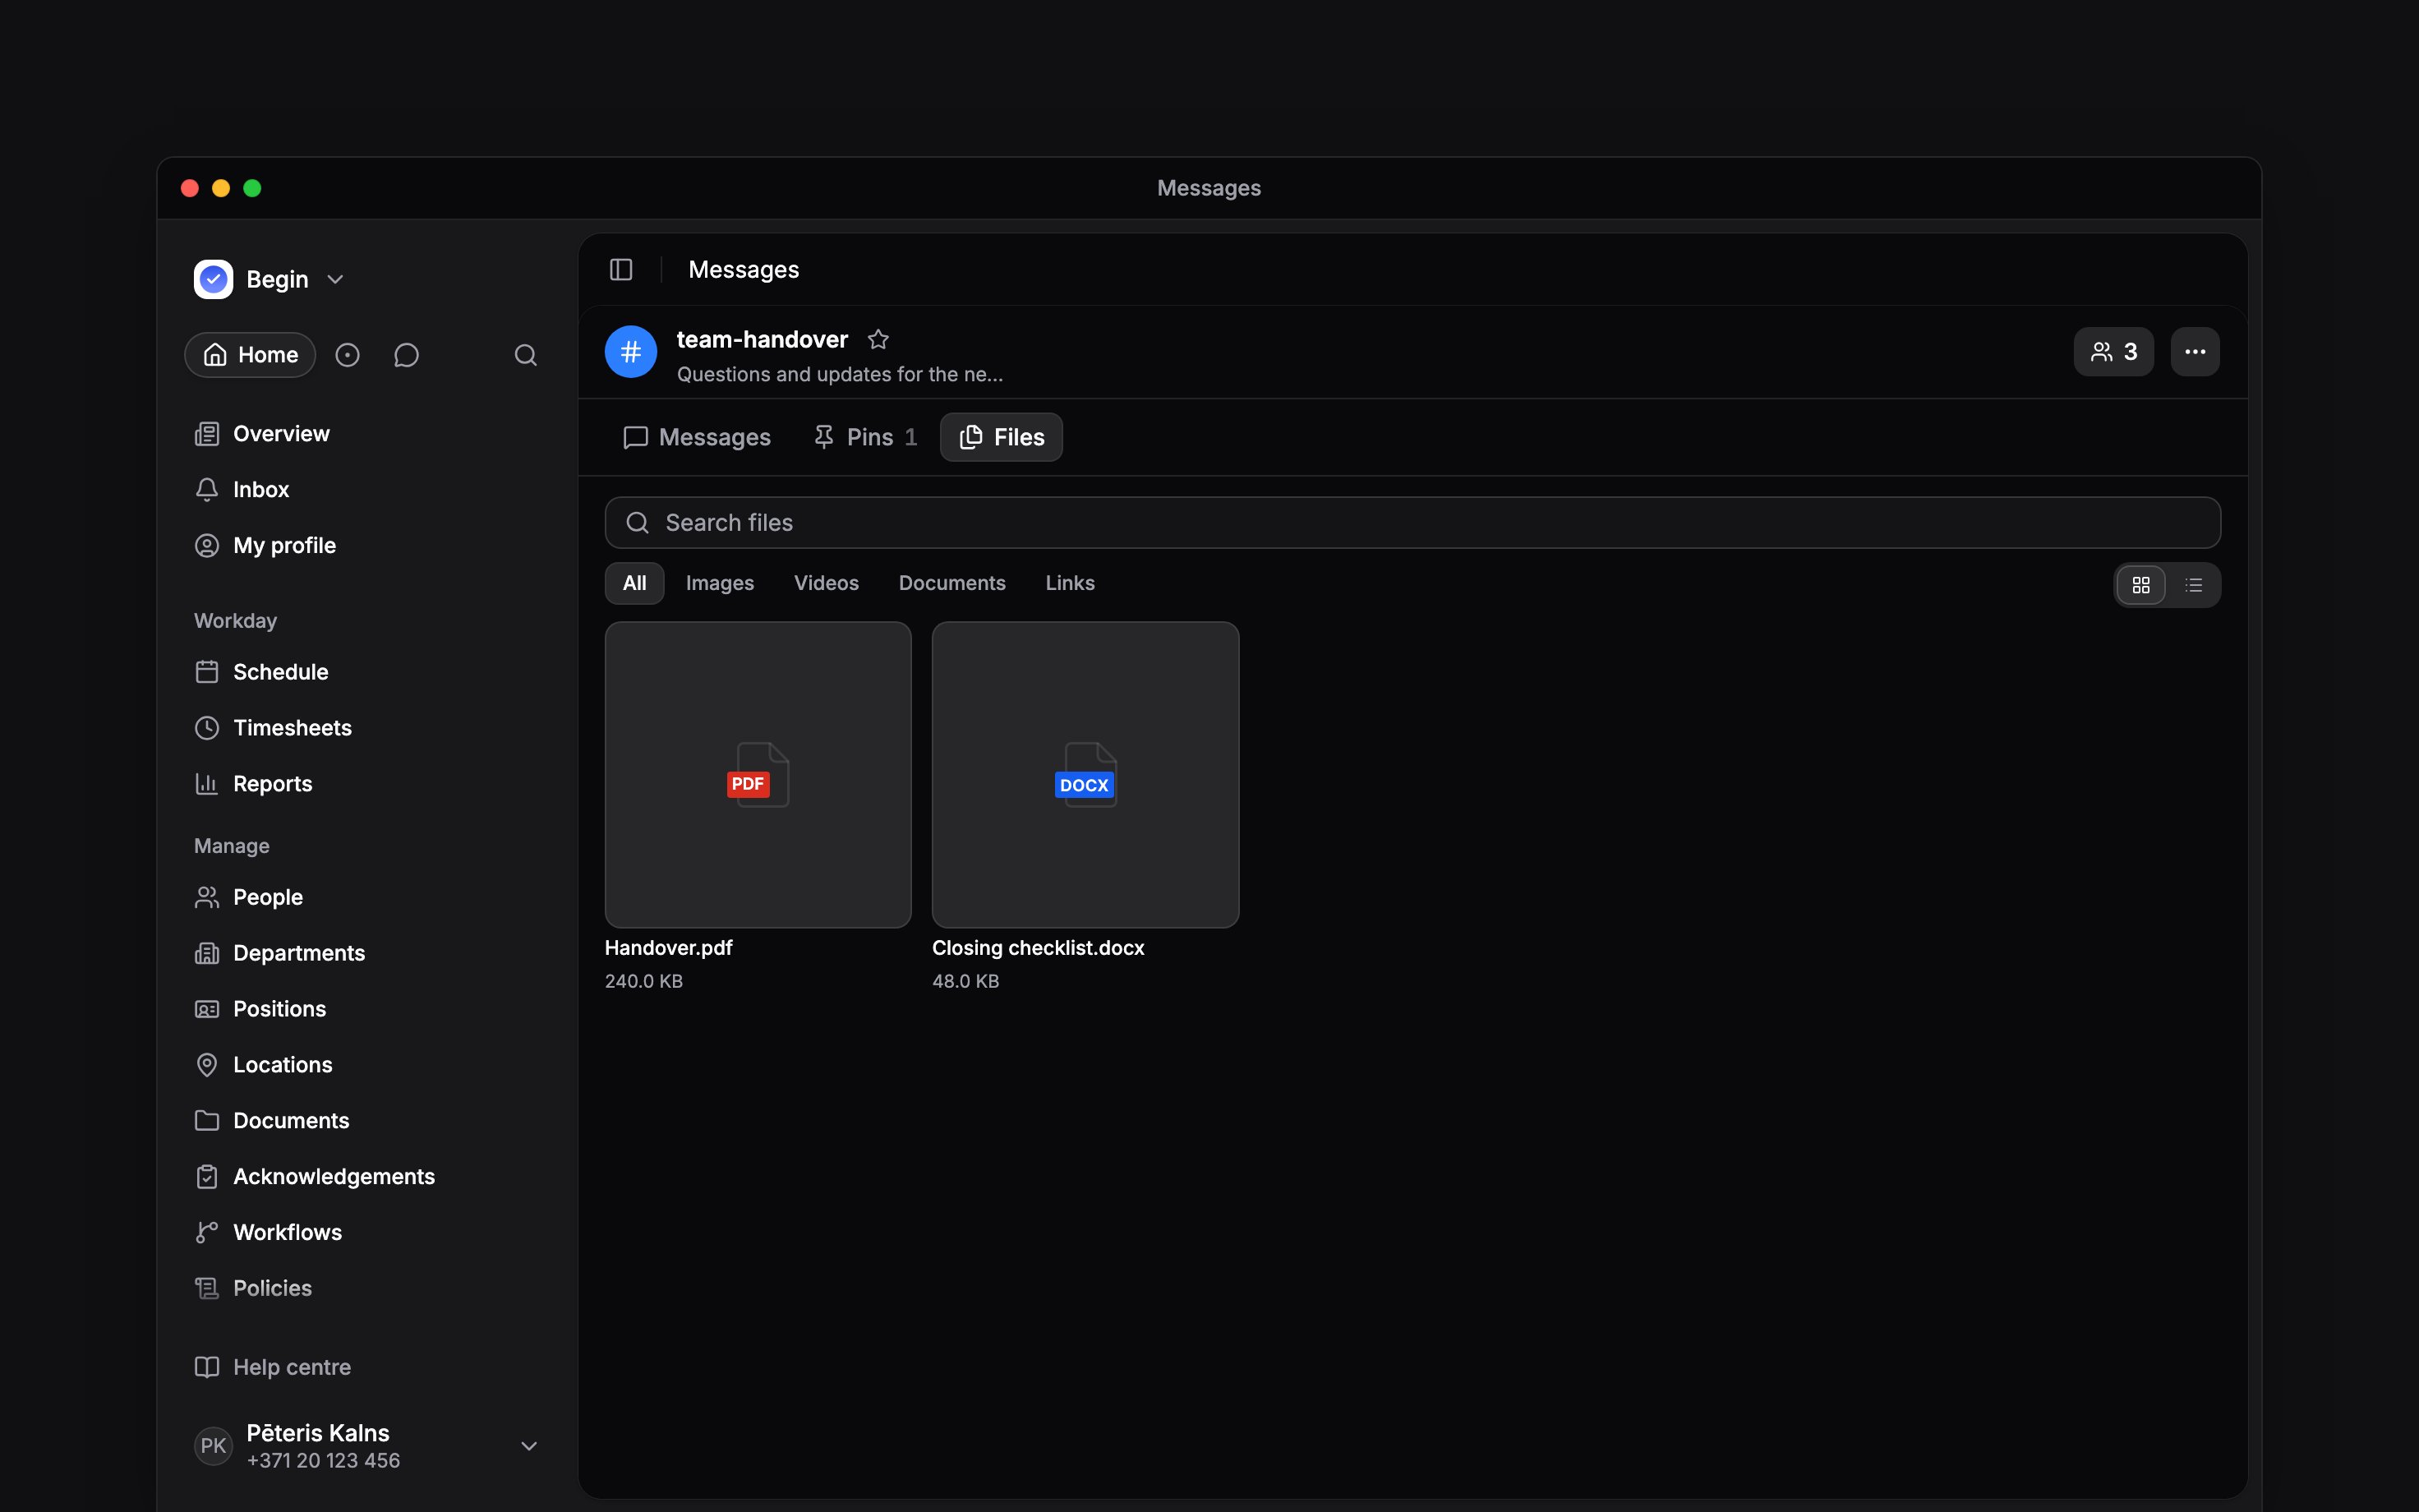Screen dimensions: 2419x1512
Task: Click the Policies scroll icon
Action: coord(207,1289)
